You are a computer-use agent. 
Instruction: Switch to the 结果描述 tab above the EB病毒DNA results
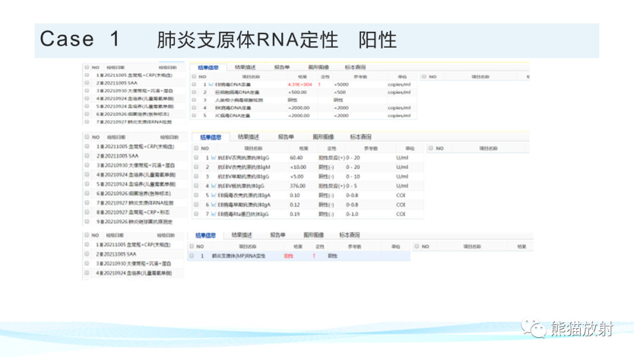(245, 67)
